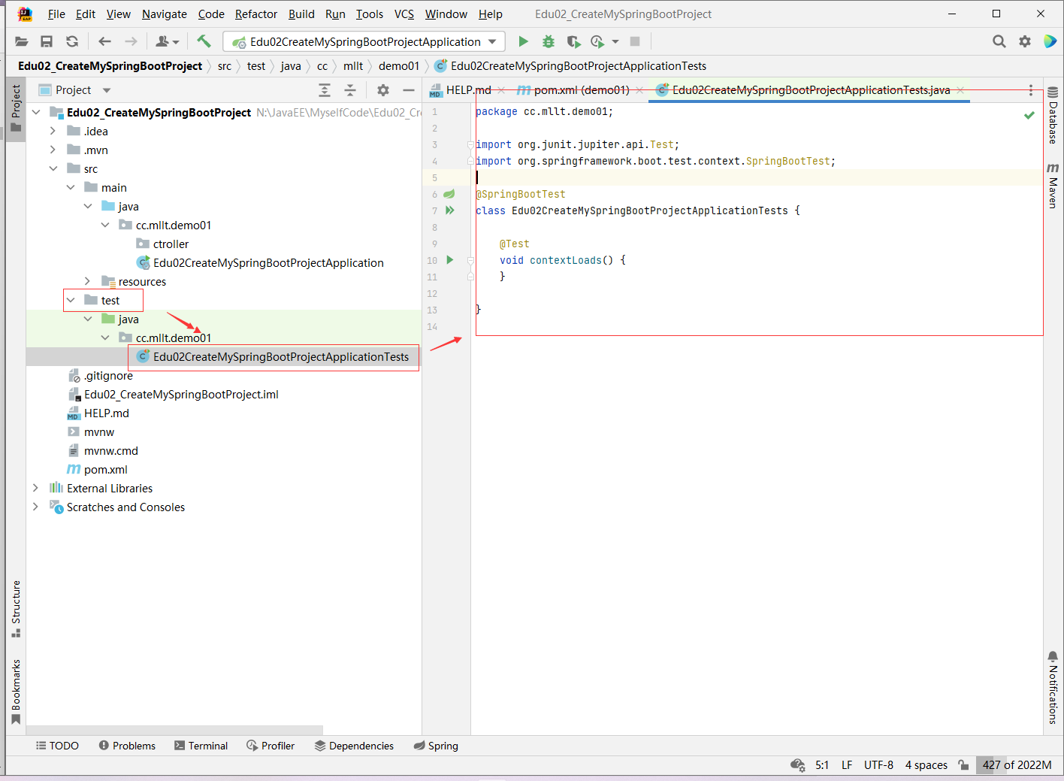Hide the Project panel with minus icon
Viewport: 1064px width, 781px height.
[x=409, y=90]
